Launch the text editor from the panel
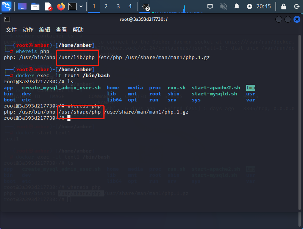The width and height of the screenshot is (303, 229). click(48, 6)
